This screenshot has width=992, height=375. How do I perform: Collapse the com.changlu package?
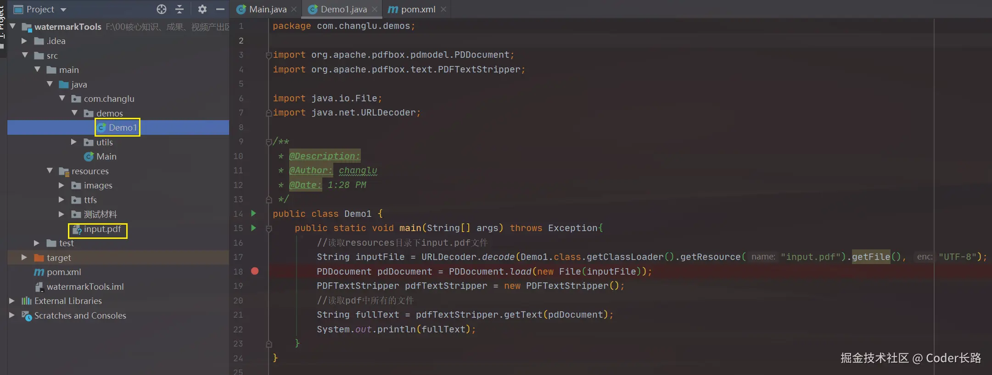[x=62, y=99]
